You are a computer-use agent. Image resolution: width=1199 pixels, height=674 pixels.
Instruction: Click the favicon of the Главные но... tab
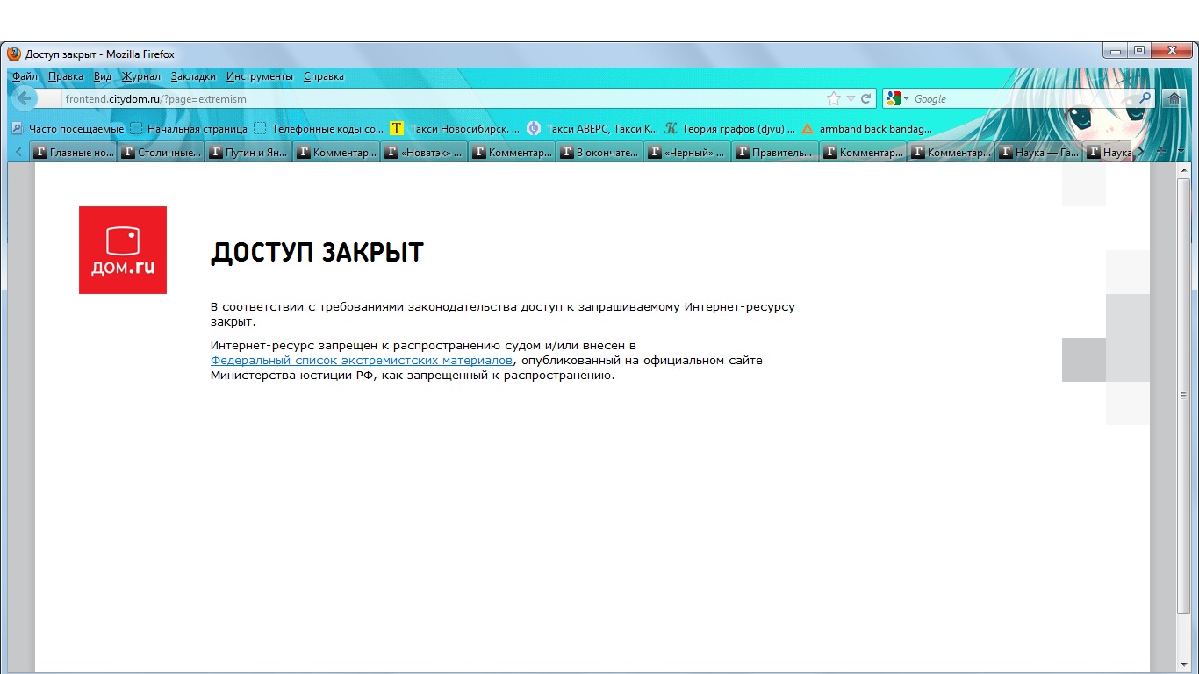[x=40, y=152]
